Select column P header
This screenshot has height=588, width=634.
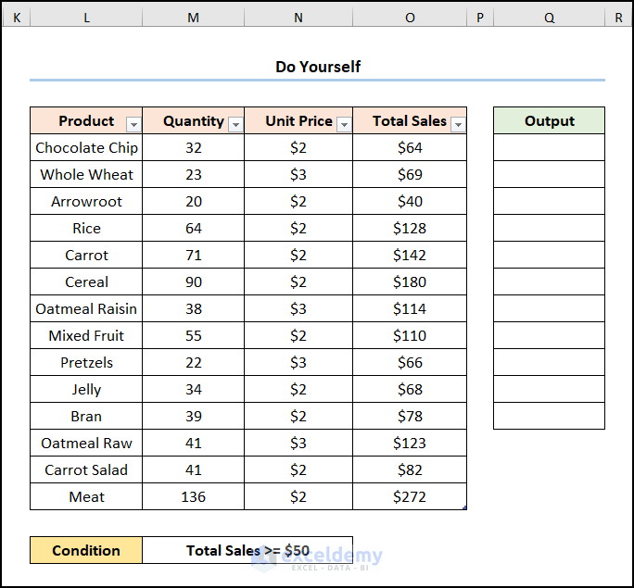point(480,18)
